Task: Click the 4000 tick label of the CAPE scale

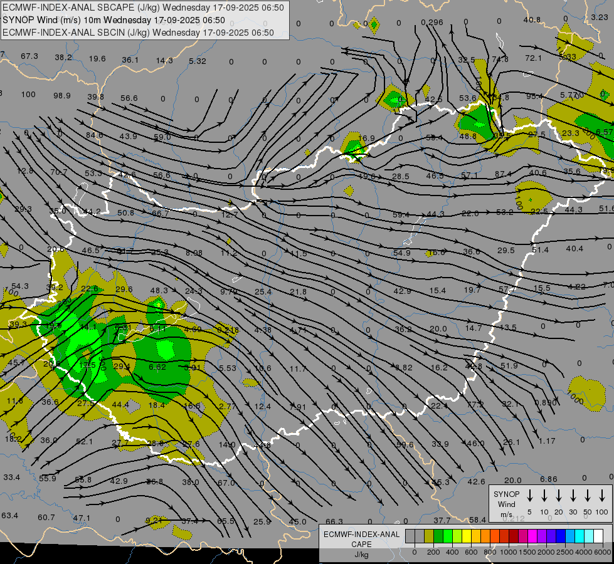Action: pos(585,552)
